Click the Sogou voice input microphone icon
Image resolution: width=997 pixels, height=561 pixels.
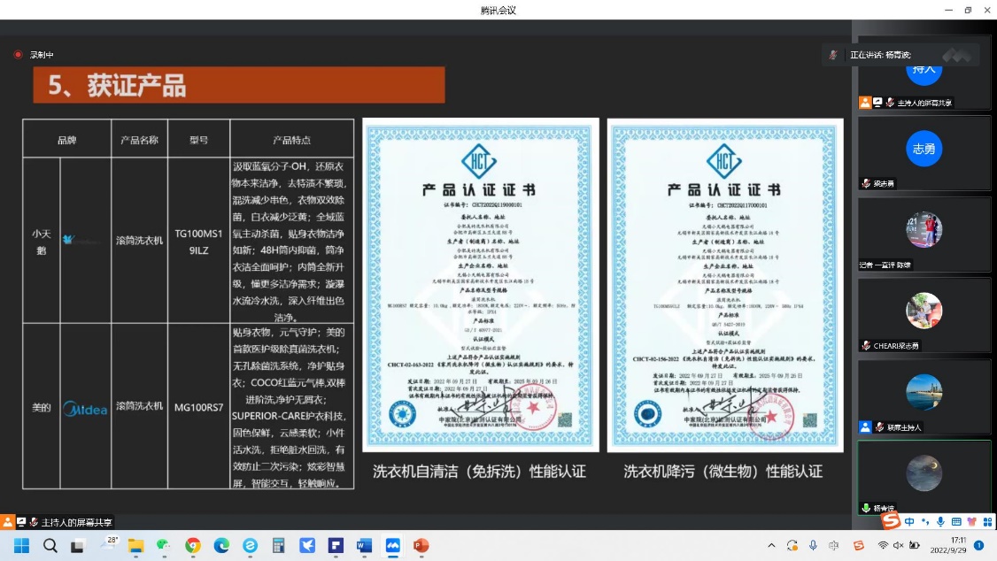click(940, 522)
